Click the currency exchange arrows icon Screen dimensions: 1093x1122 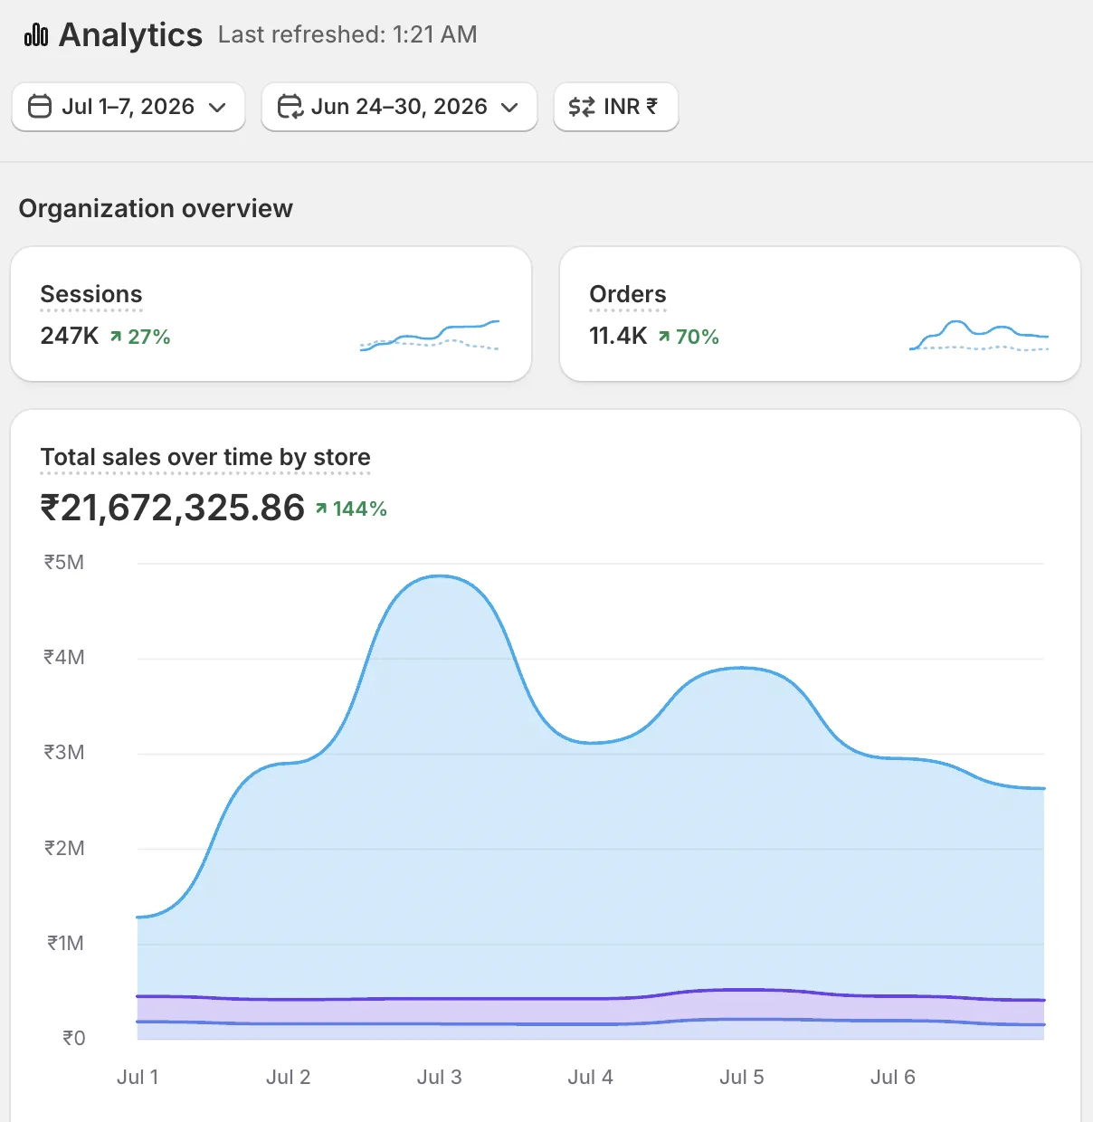pos(582,107)
